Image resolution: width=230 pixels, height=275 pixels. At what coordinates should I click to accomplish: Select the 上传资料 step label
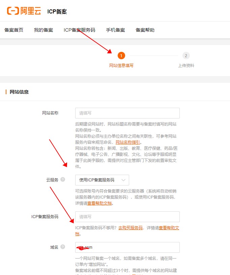tap(186, 66)
